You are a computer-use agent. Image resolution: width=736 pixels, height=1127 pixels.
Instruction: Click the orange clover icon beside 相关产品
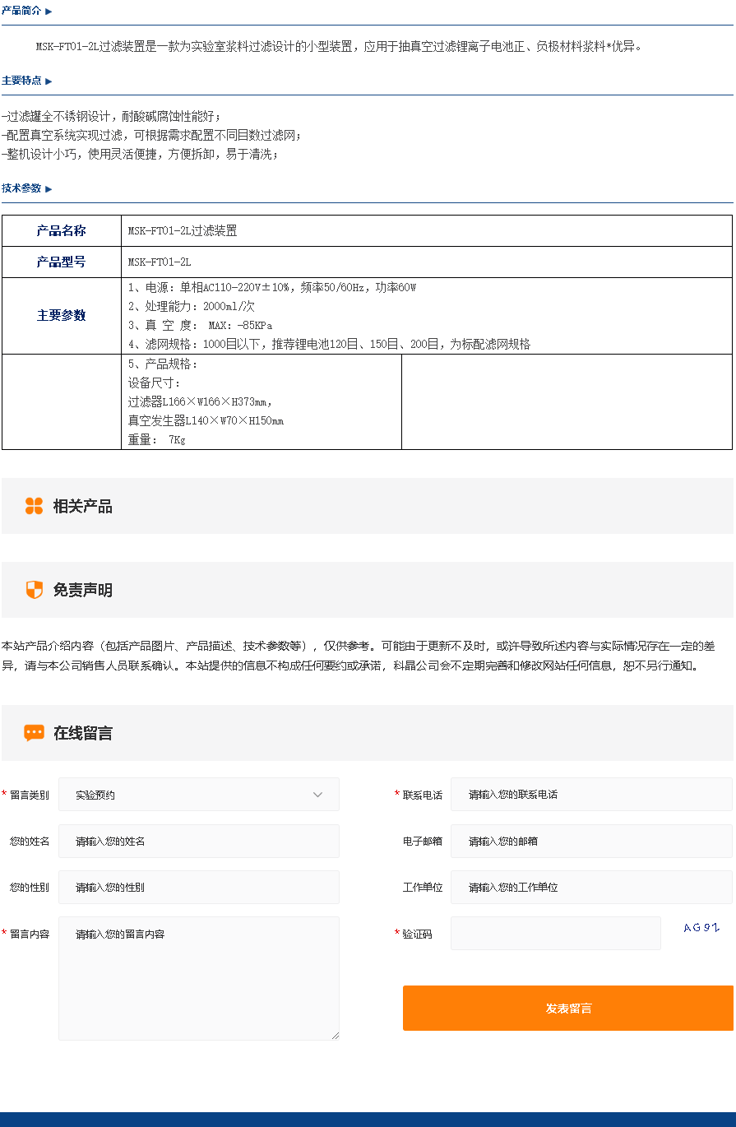tap(34, 506)
